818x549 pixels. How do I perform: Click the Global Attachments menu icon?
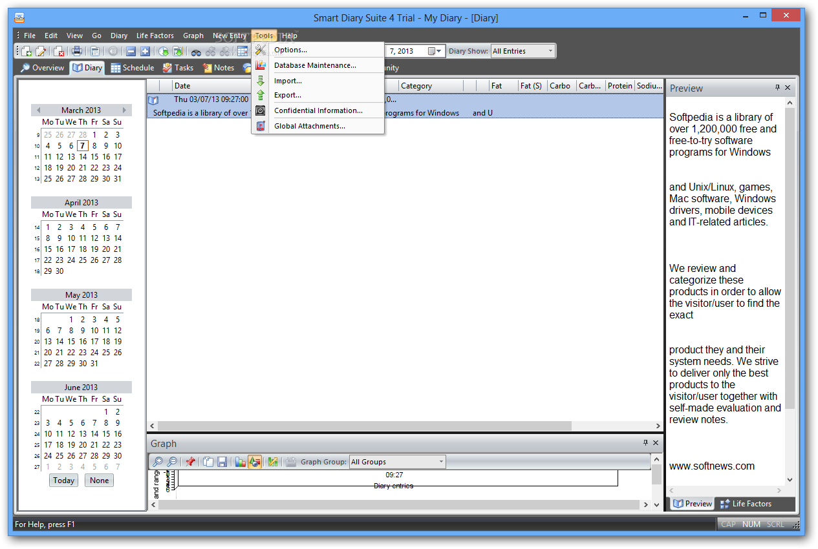[x=260, y=126]
